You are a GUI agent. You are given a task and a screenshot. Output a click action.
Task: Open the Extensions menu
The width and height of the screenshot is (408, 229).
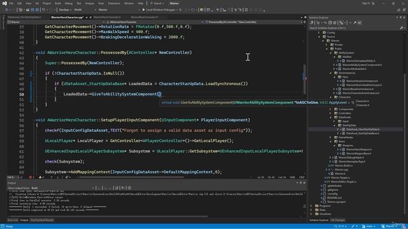114,3
